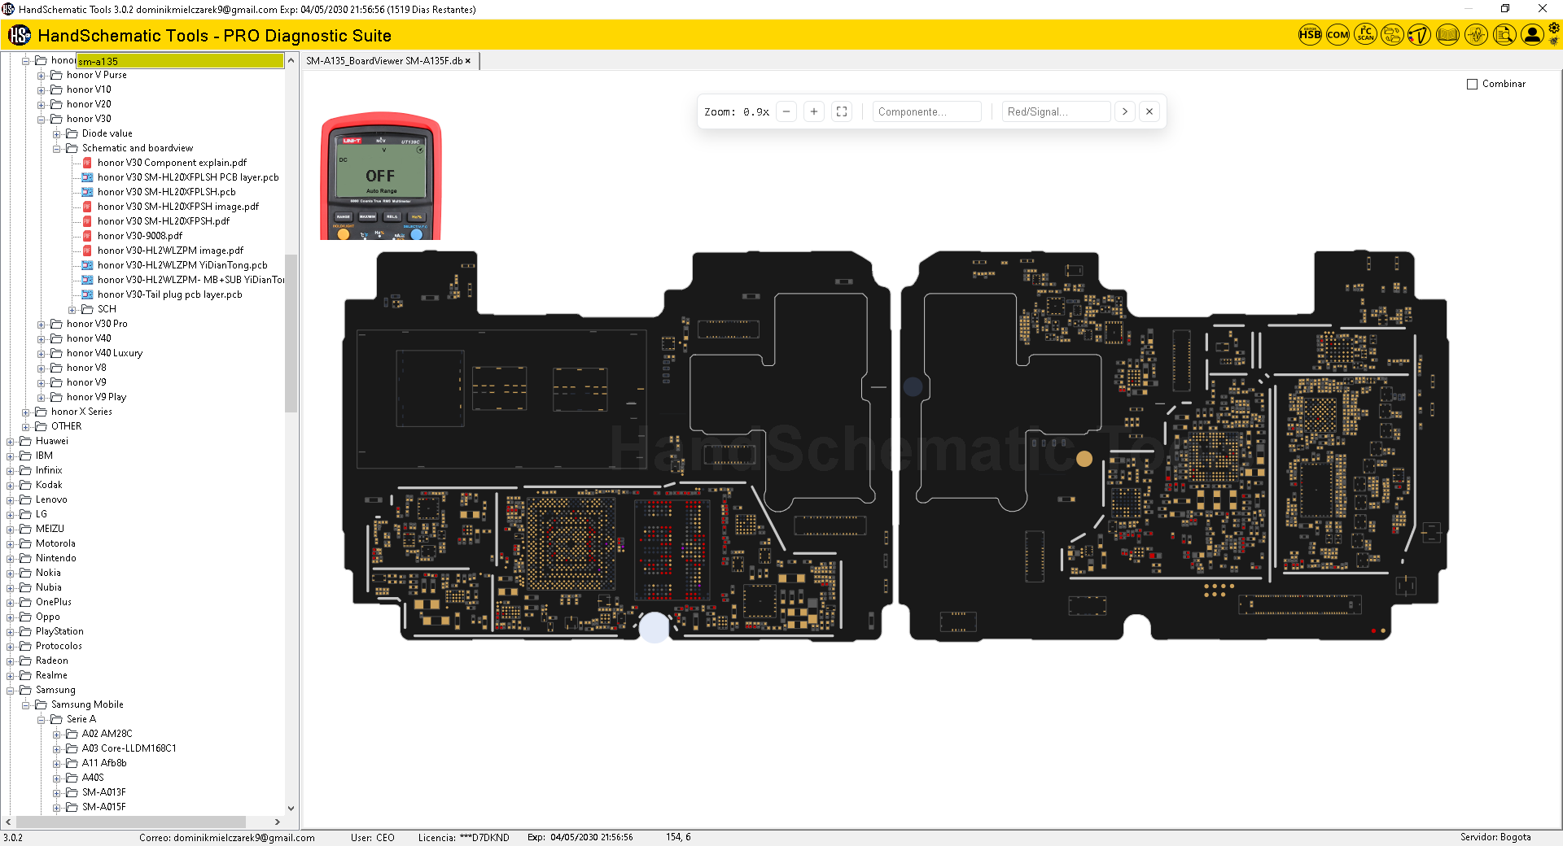Click scroll-down arrow of tree panel

[x=291, y=809]
